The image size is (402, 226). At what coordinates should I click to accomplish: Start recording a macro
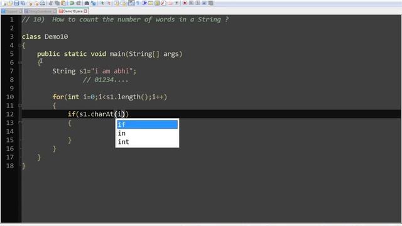185,3
